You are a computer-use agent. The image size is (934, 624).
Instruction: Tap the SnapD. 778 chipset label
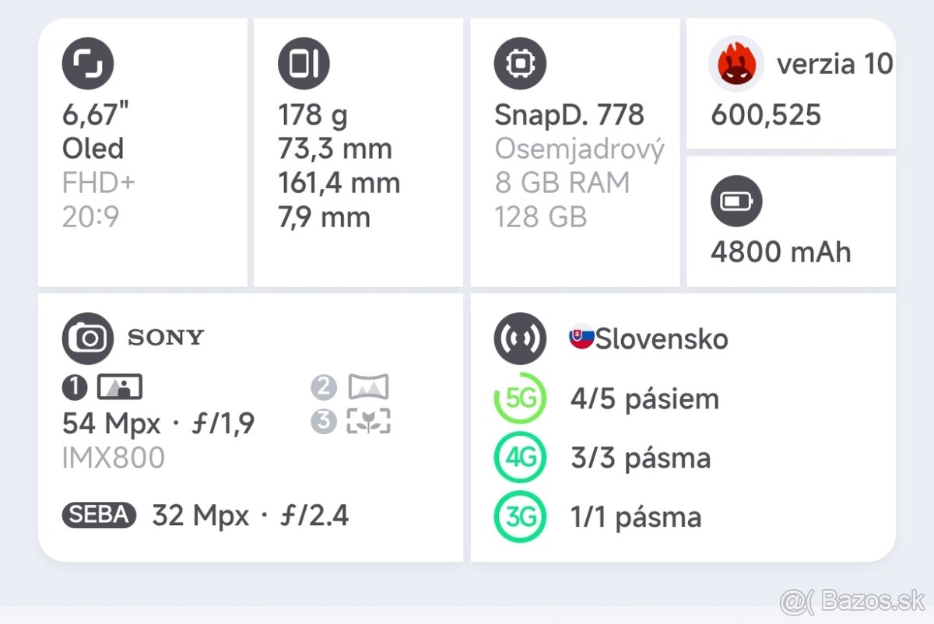[x=569, y=115]
